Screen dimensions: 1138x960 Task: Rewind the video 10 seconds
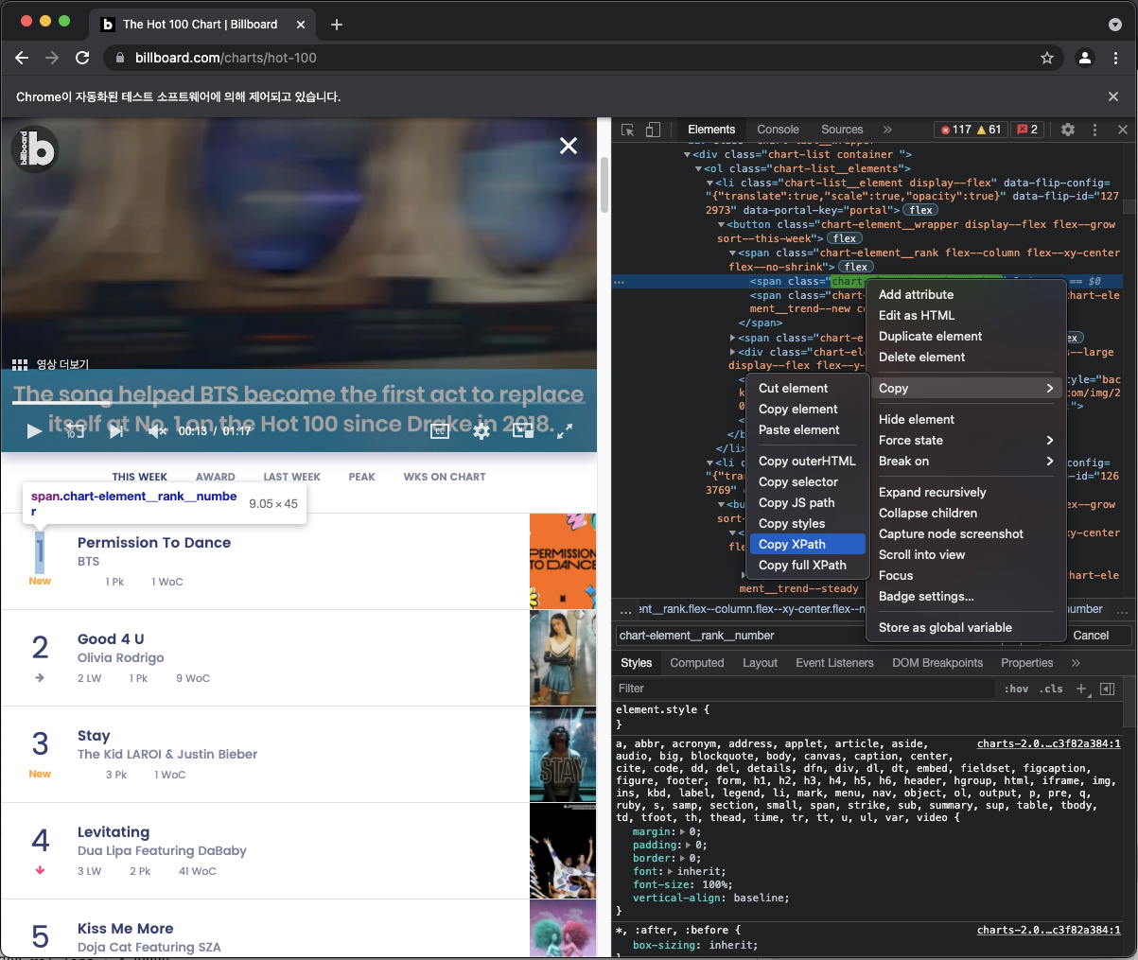click(x=75, y=431)
